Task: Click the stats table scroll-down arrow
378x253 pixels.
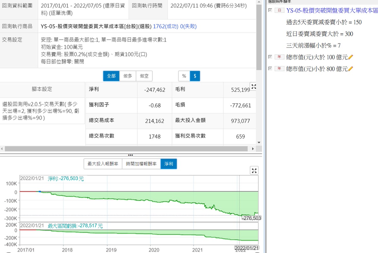Action: tap(259, 142)
